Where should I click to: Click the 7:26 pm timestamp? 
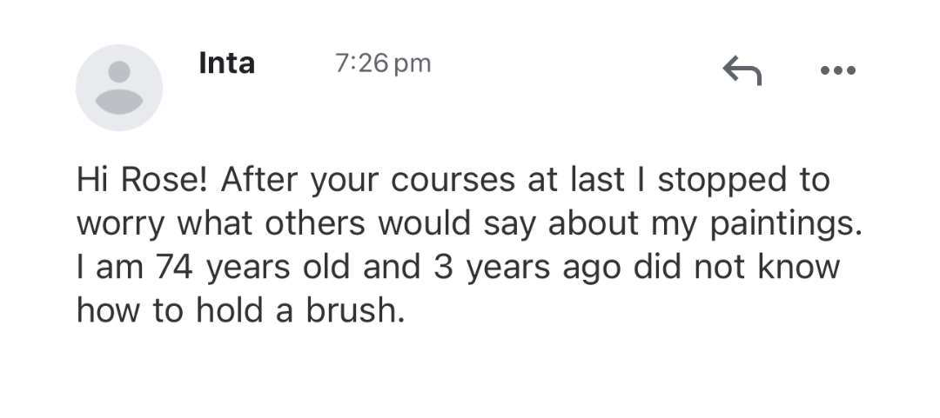pos(383,64)
